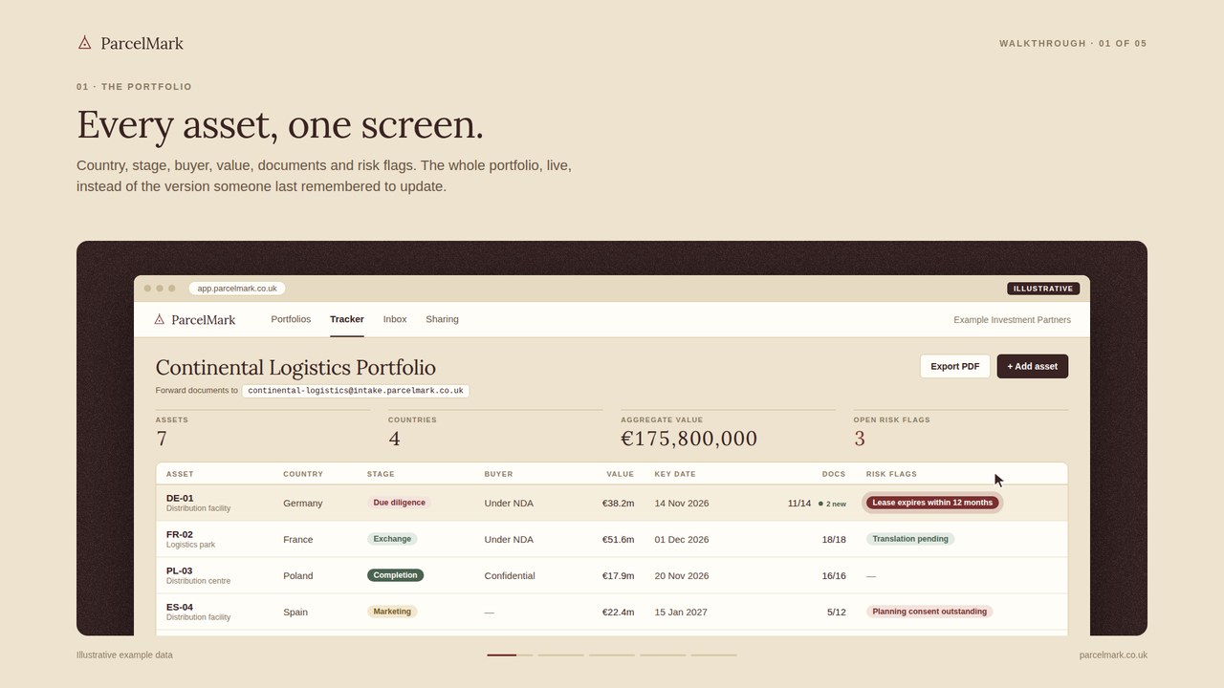Screen dimensions: 1224x688
Task: Click the Open Risk Flags count 3
Action: [860, 439]
